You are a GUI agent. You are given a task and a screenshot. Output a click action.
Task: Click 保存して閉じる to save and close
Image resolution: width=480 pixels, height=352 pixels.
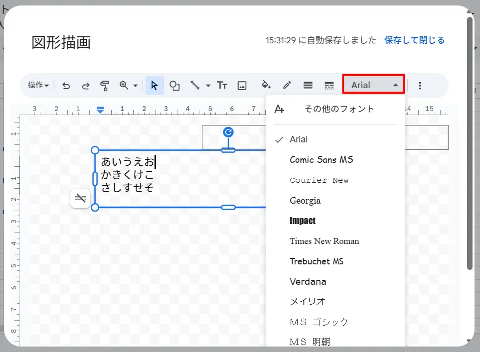point(414,40)
